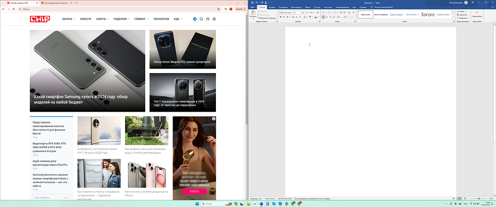Open the Honor Magic6 Pro review thumbnail
The height and width of the screenshot is (207, 496).
tap(183, 49)
